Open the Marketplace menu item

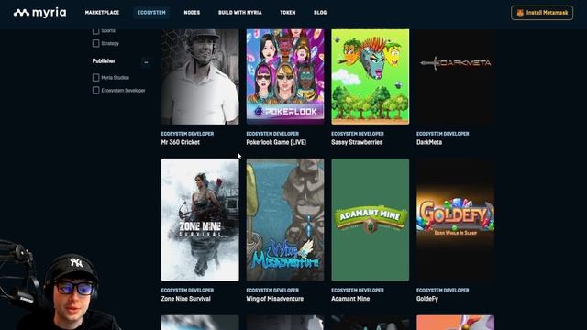(x=102, y=12)
